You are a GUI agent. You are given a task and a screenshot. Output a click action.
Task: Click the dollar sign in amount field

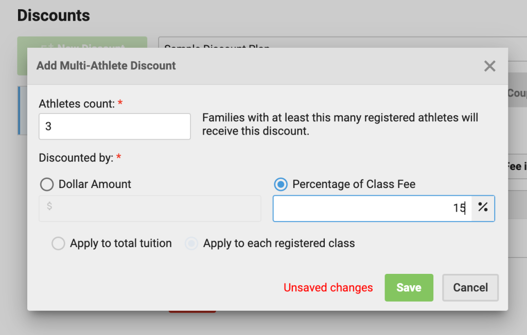pos(49,207)
